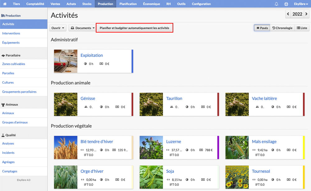311x191 pixels.
Task: Open Incidents in the sidebar
Action: coord(24,153)
